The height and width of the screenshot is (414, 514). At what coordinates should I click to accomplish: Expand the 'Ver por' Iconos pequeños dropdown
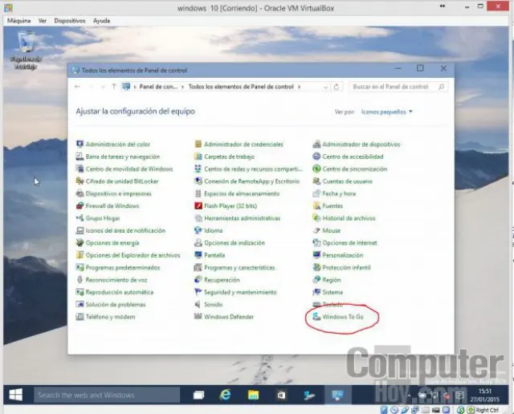(386, 112)
